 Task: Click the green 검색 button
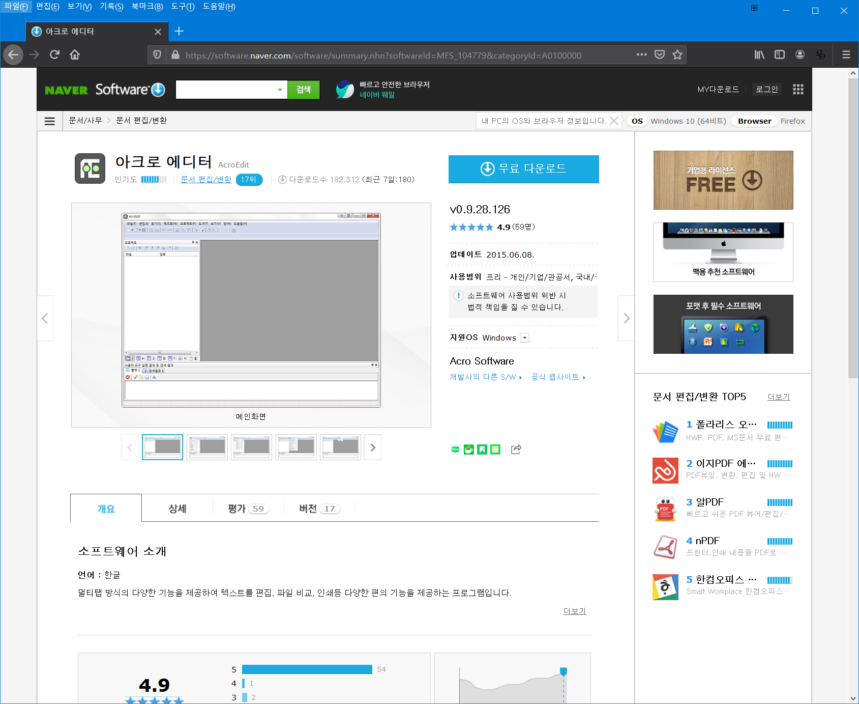pyautogui.click(x=304, y=90)
